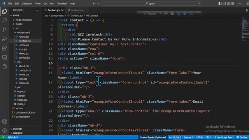Click the Contact symbol breadcrumb
The height and width of the screenshot is (140, 249).
pyautogui.click(x=92, y=16)
